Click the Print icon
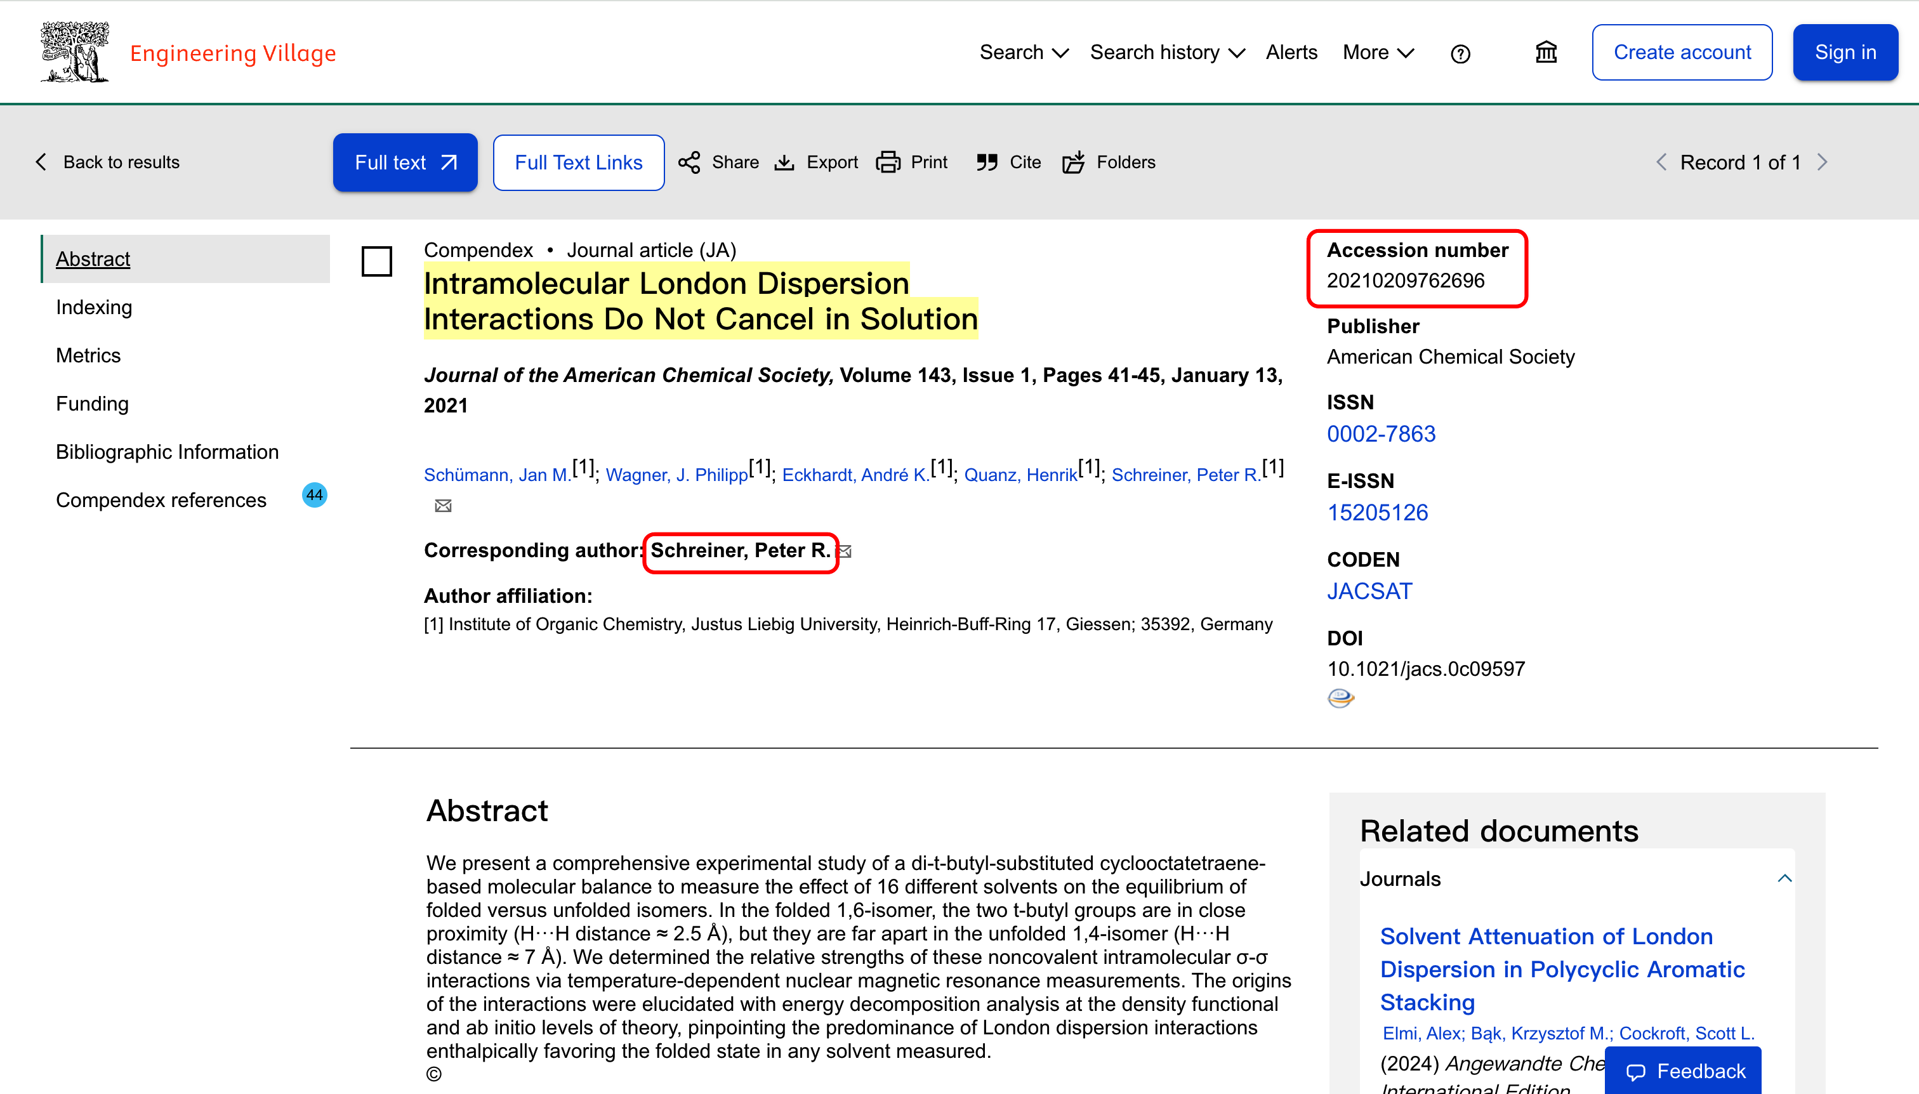This screenshot has width=1919, height=1094. (x=887, y=162)
